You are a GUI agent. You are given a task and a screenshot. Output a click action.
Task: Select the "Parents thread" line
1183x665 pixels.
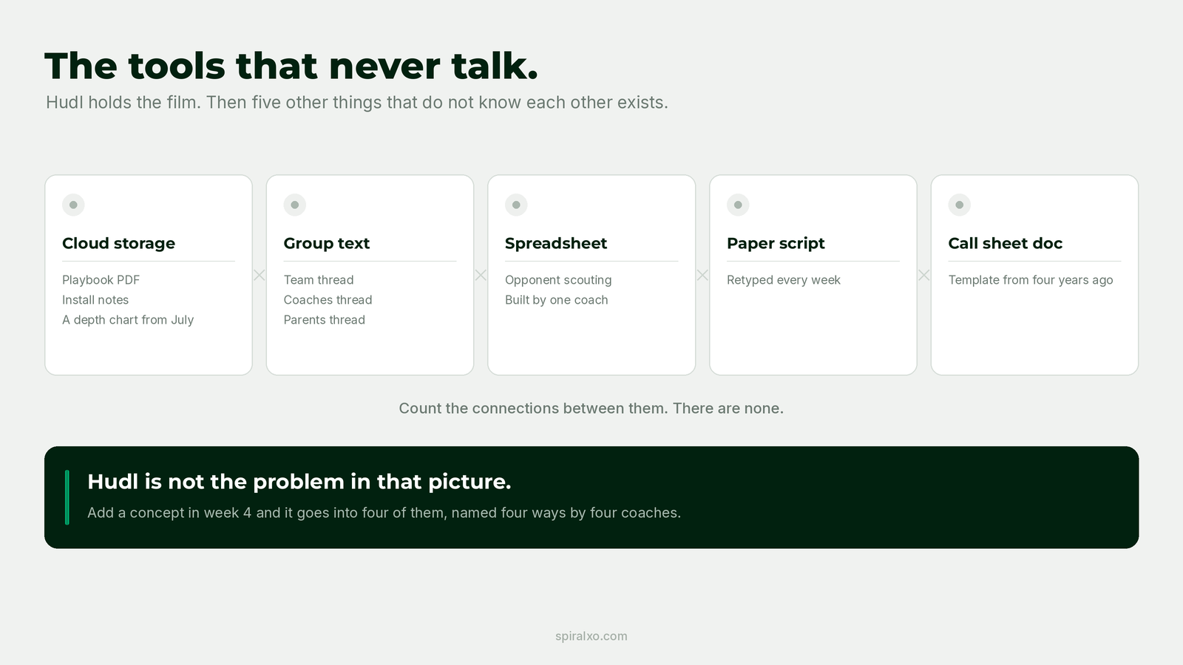[325, 320]
